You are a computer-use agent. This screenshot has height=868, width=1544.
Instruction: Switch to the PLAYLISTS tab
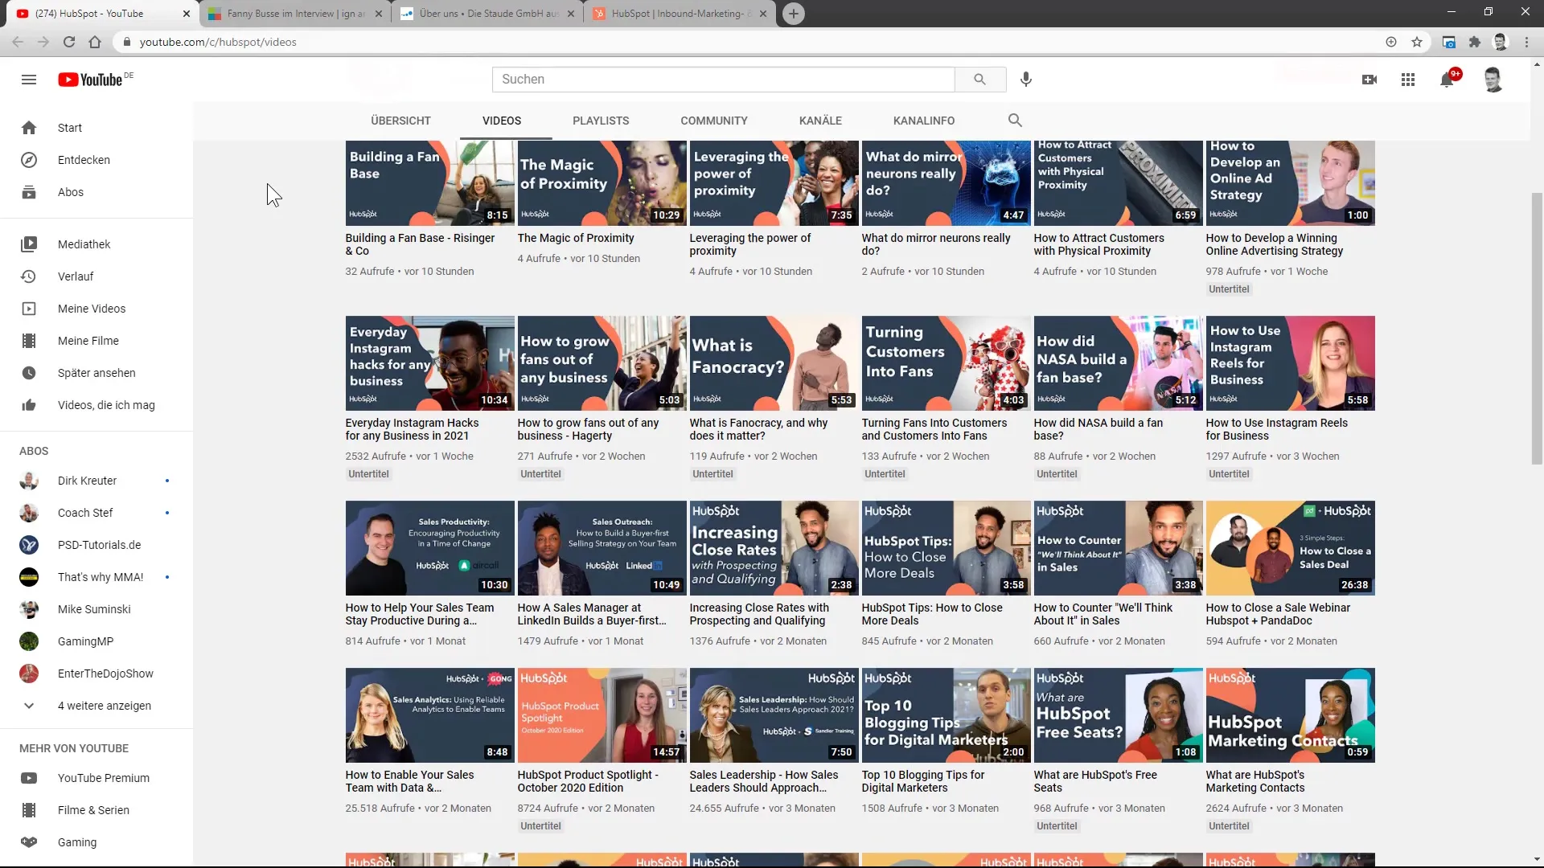(x=601, y=121)
